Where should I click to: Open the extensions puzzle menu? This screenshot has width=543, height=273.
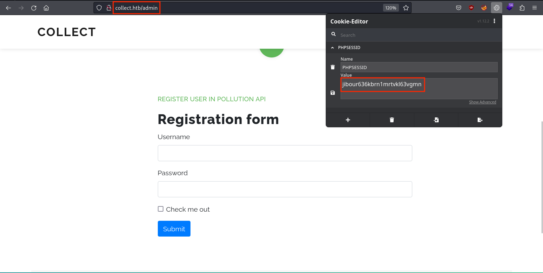[522, 8]
